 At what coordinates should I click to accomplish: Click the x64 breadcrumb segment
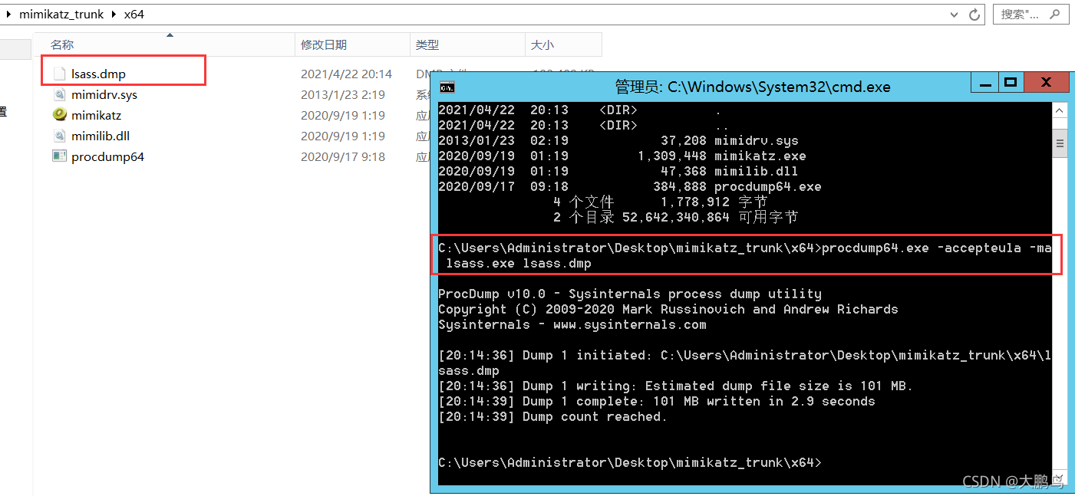pos(134,15)
